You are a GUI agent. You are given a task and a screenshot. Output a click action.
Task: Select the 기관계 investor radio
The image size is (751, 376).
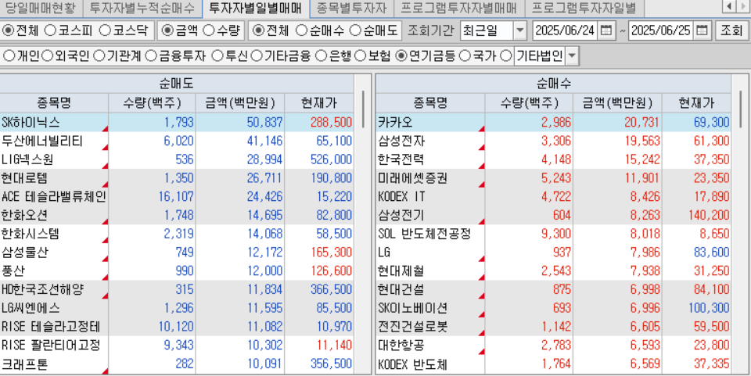coord(99,56)
